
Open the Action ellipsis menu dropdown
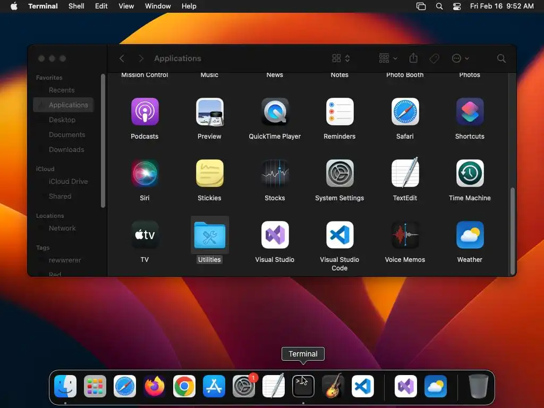pos(461,58)
